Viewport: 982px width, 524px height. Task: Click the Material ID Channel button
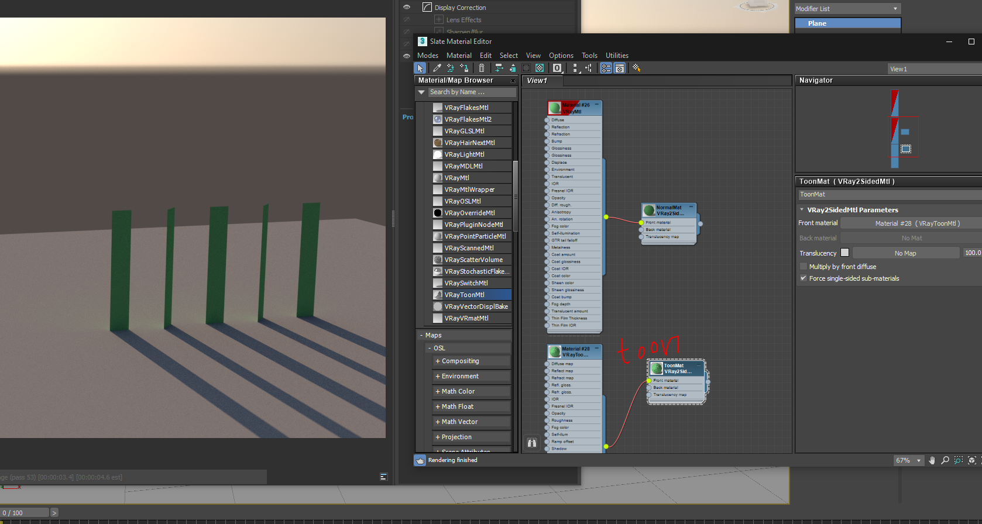[557, 68]
